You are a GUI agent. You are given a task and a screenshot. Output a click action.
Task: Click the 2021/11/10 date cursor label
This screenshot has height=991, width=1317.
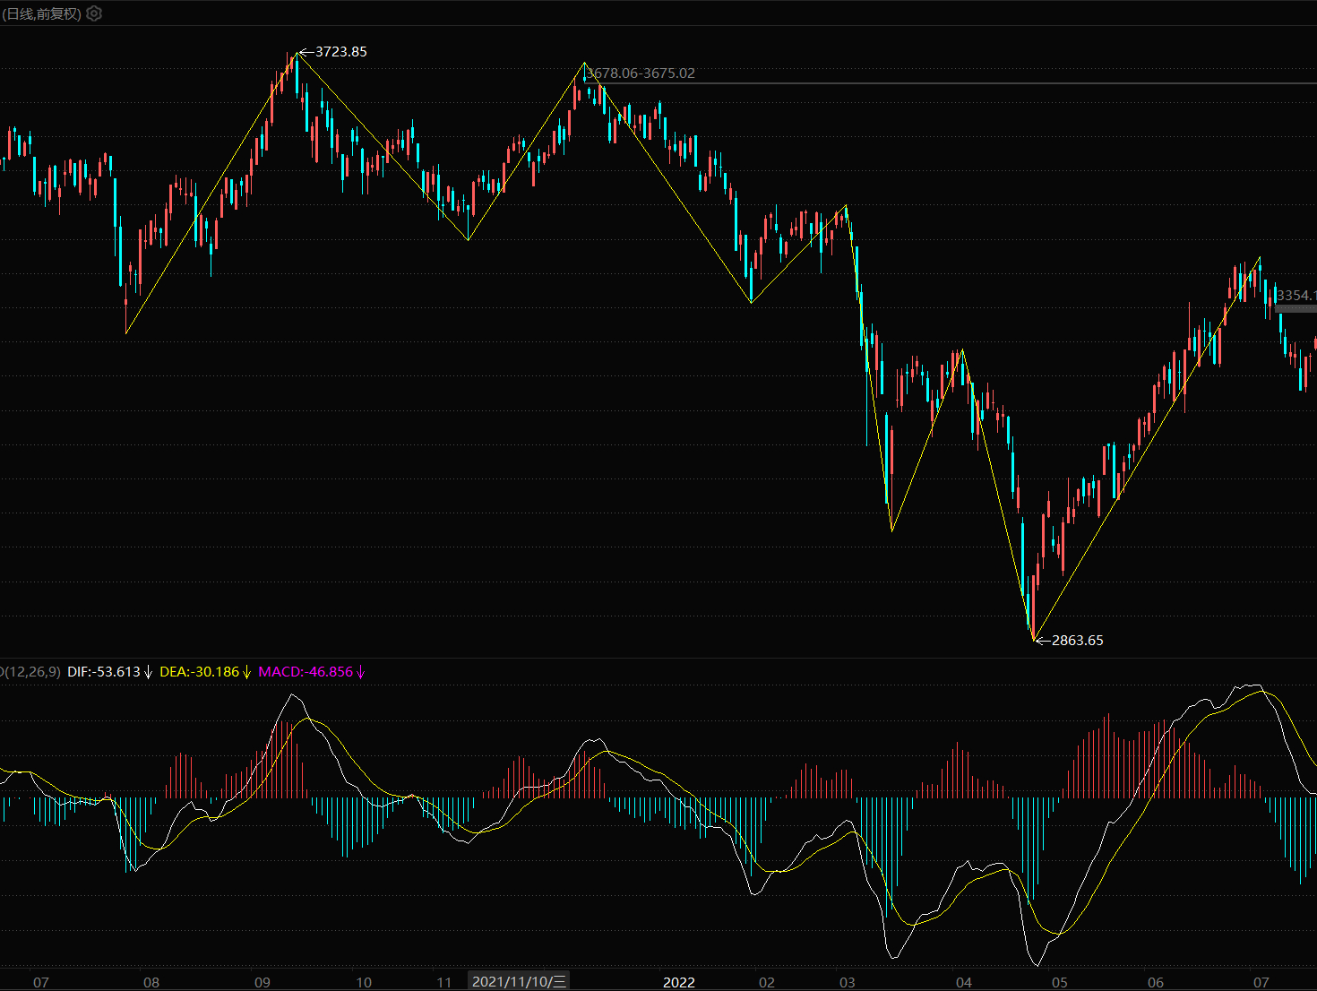click(520, 981)
